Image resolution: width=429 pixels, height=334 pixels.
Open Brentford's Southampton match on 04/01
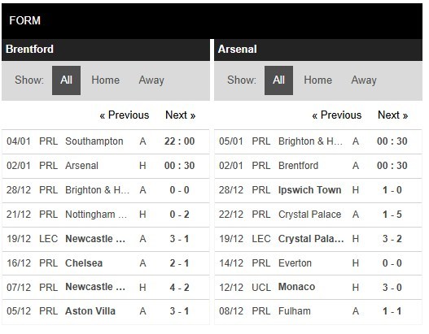coord(106,141)
